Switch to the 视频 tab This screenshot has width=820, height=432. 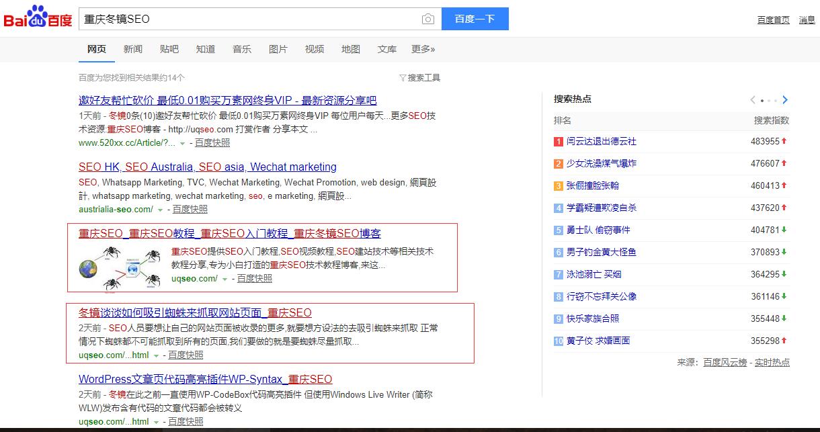point(315,49)
